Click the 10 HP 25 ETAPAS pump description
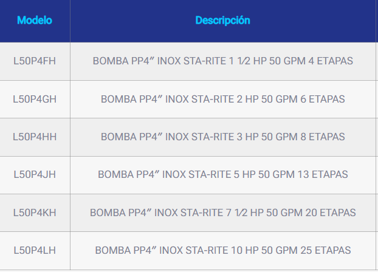The height and width of the screenshot is (272, 378). [x=222, y=250]
